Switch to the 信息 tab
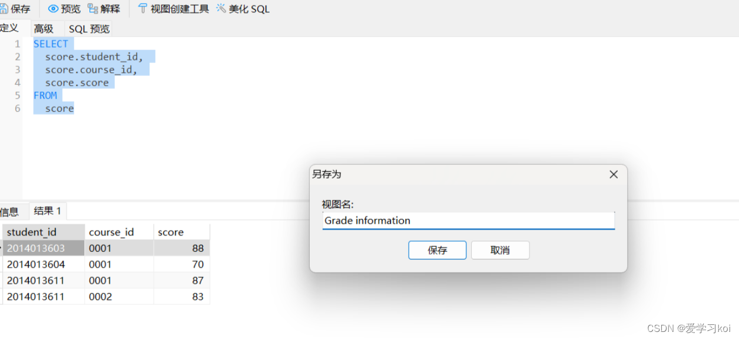Image resolution: width=739 pixels, height=339 pixels. point(9,212)
